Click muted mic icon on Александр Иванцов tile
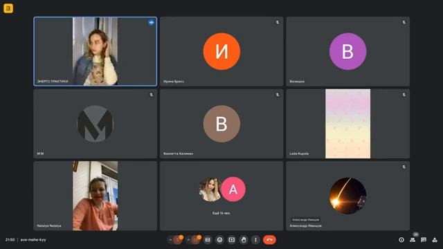The image size is (443, 249). [x=404, y=167]
